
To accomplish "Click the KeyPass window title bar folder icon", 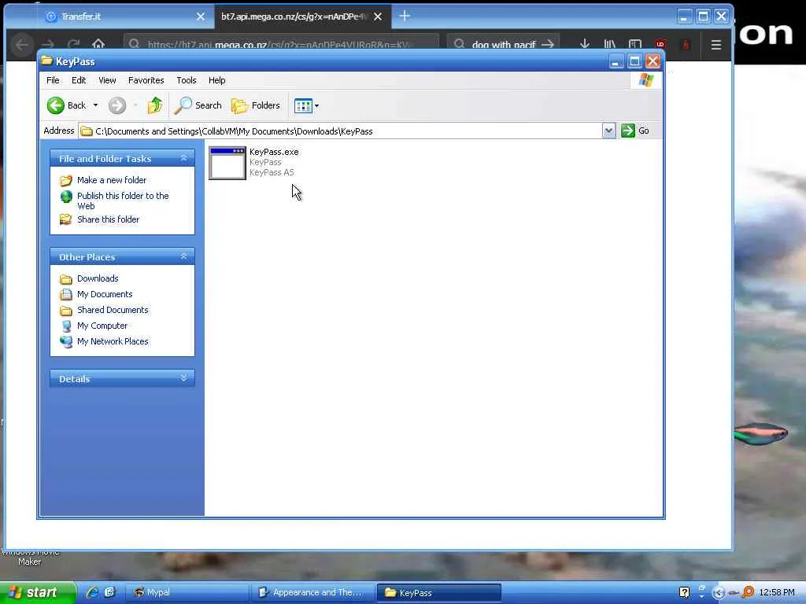I will coord(46,61).
